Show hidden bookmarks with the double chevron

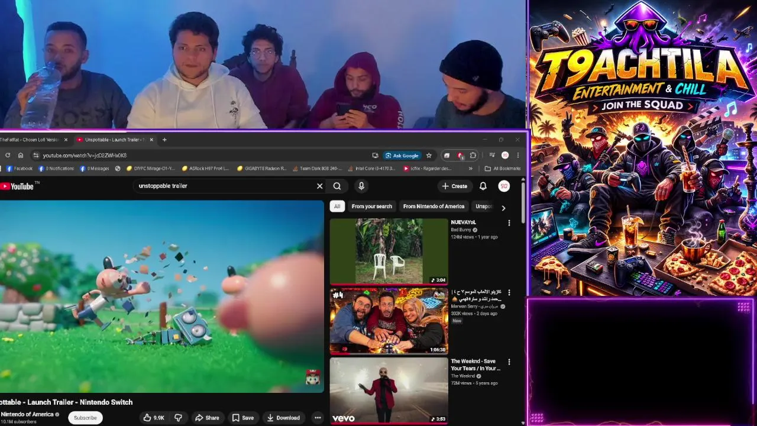471,169
